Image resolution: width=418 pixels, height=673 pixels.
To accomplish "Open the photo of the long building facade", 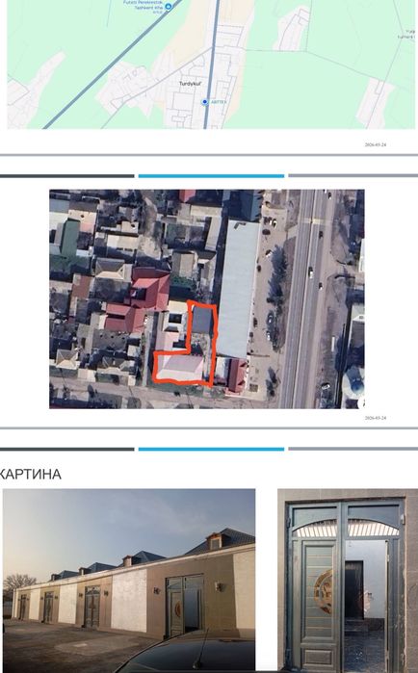I will coord(129,581).
